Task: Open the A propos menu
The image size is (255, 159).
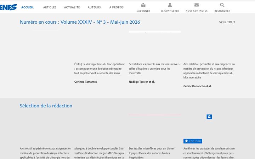Action: 117,7
